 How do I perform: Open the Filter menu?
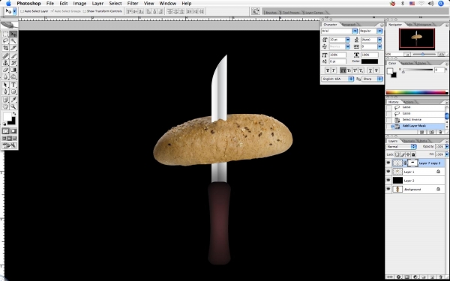[133, 4]
